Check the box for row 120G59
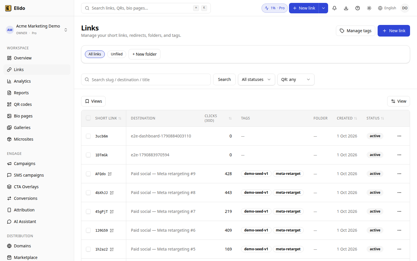This screenshot has height=261, width=417. click(x=88, y=230)
